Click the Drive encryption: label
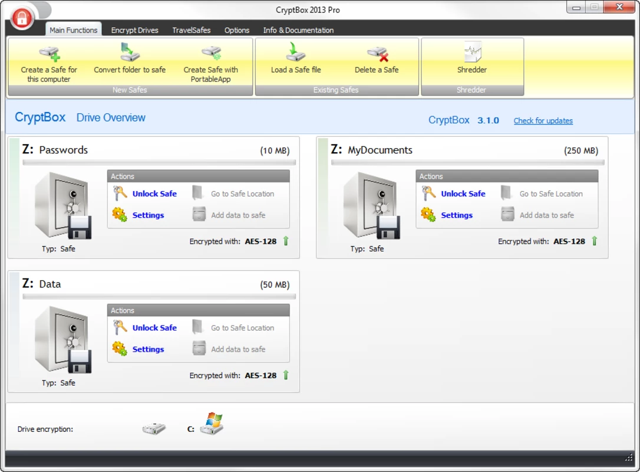This screenshot has width=640, height=472. point(45,429)
